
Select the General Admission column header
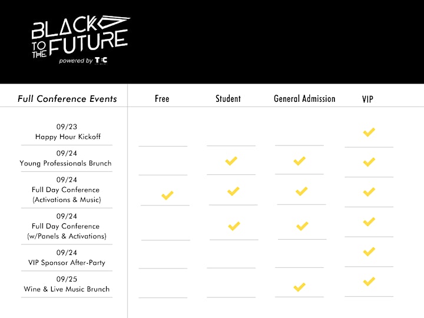coord(304,99)
